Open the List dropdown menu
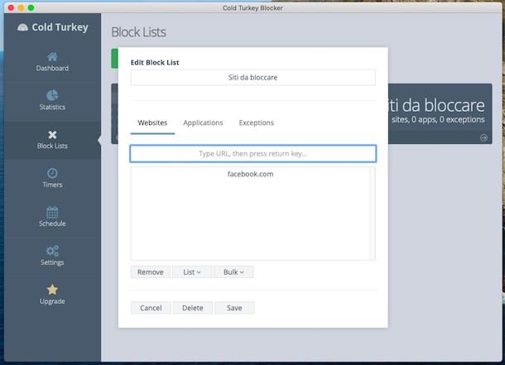 coord(192,272)
